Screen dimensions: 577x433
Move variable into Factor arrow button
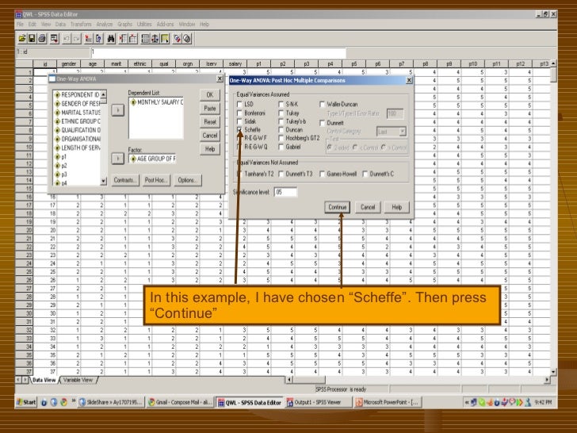[x=118, y=159]
